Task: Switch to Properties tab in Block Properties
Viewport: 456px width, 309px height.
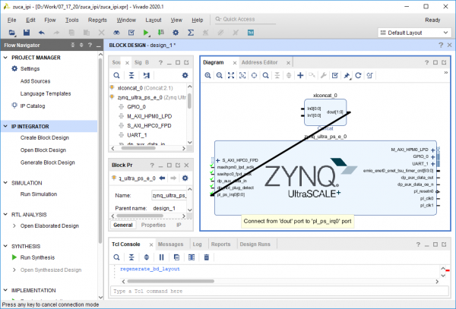Action: click(153, 225)
